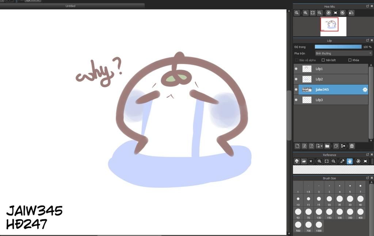Merge the layer down

tap(343, 146)
